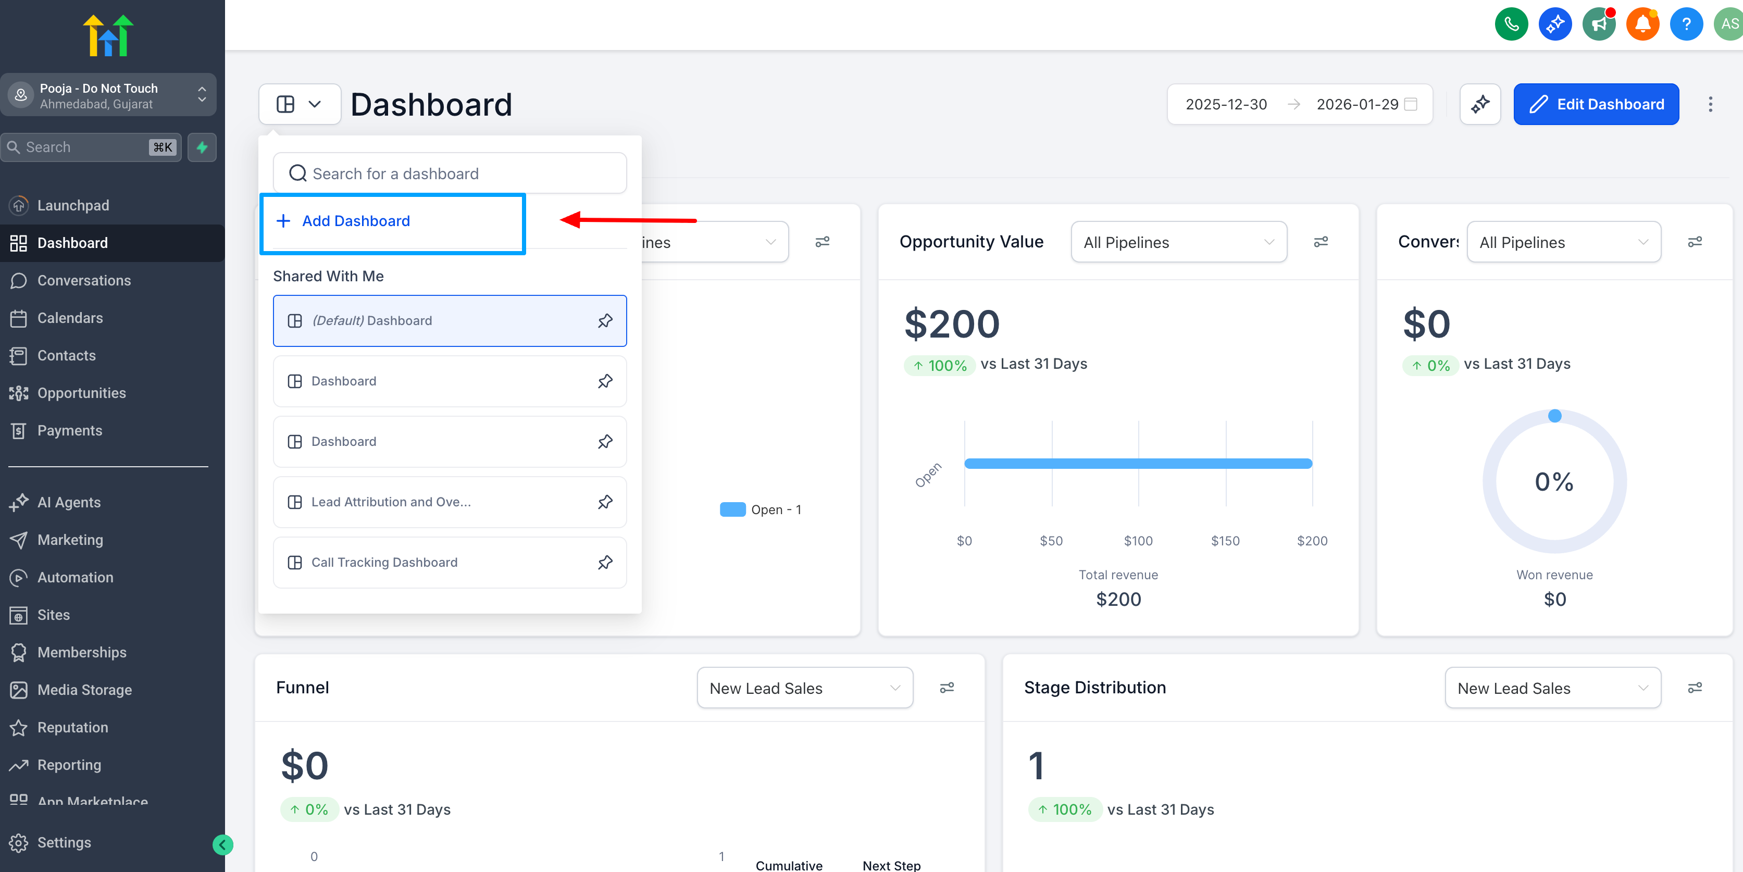Open the three-dot more options menu
This screenshot has width=1743, height=872.
pyautogui.click(x=1710, y=104)
